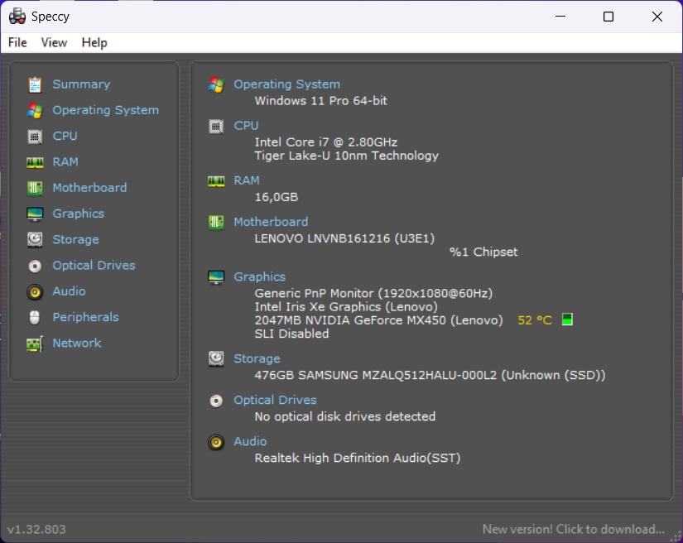Click the Motherboard heading link in summary
This screenshot has height=543, width=683.
pos(271,222)
